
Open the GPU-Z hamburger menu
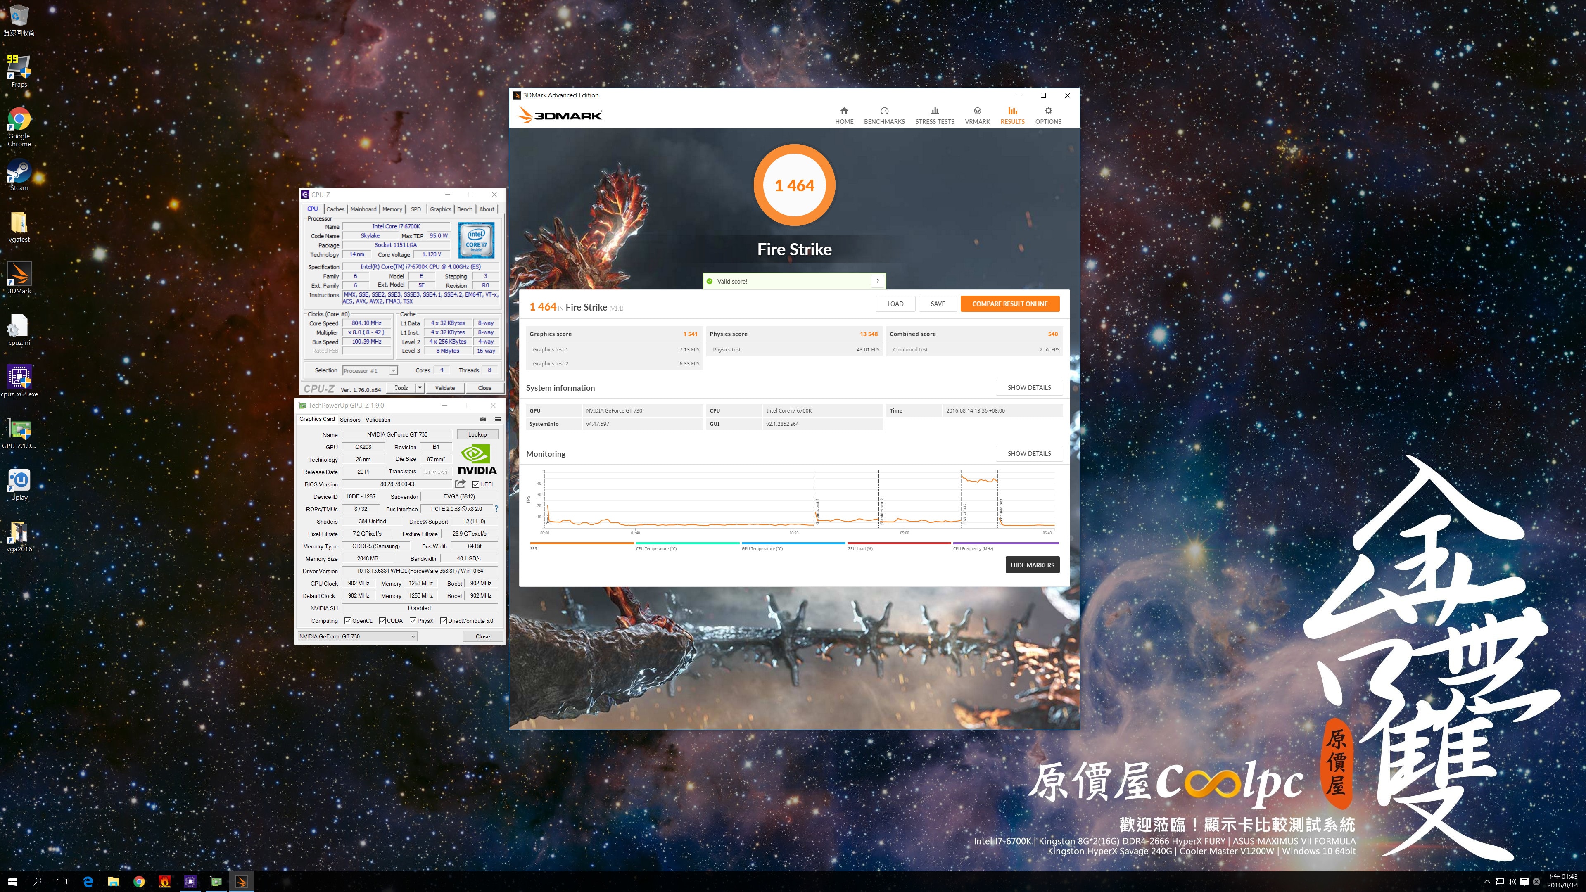[x=497, y=419]
